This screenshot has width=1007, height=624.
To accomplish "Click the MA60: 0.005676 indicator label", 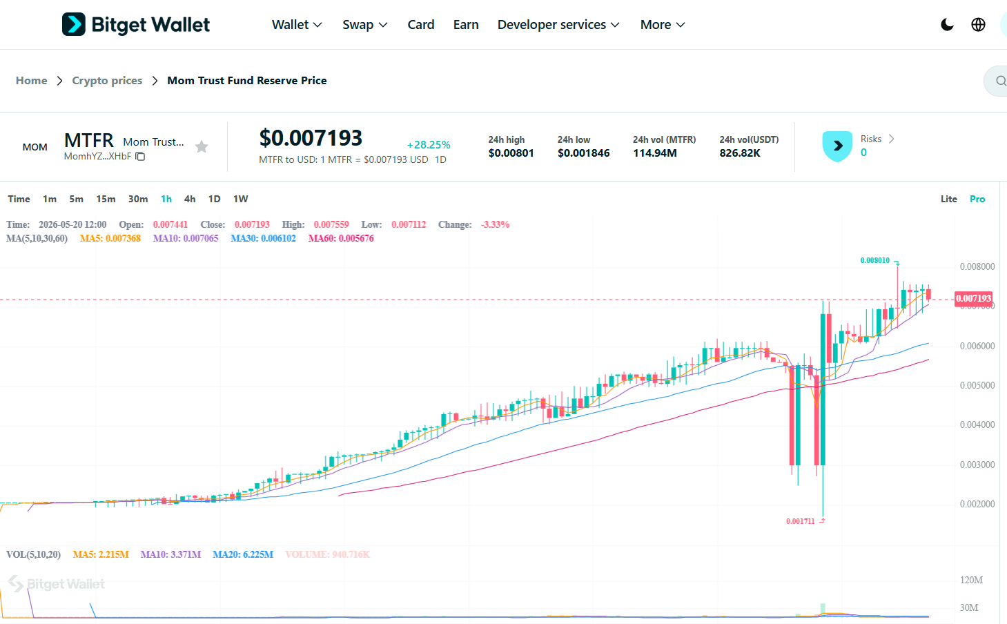I will (x=341, y=239).
